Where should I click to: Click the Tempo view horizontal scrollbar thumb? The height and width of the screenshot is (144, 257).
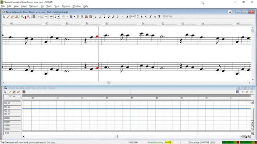tap(116, 136)
